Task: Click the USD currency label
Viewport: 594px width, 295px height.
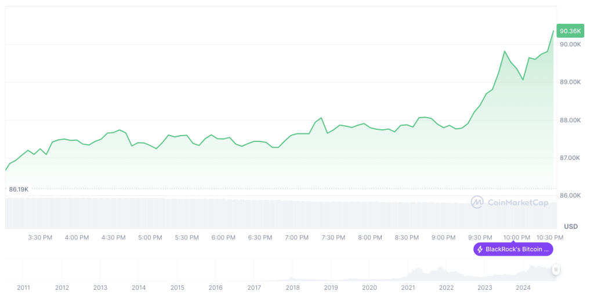Action: tap(571, 226)
